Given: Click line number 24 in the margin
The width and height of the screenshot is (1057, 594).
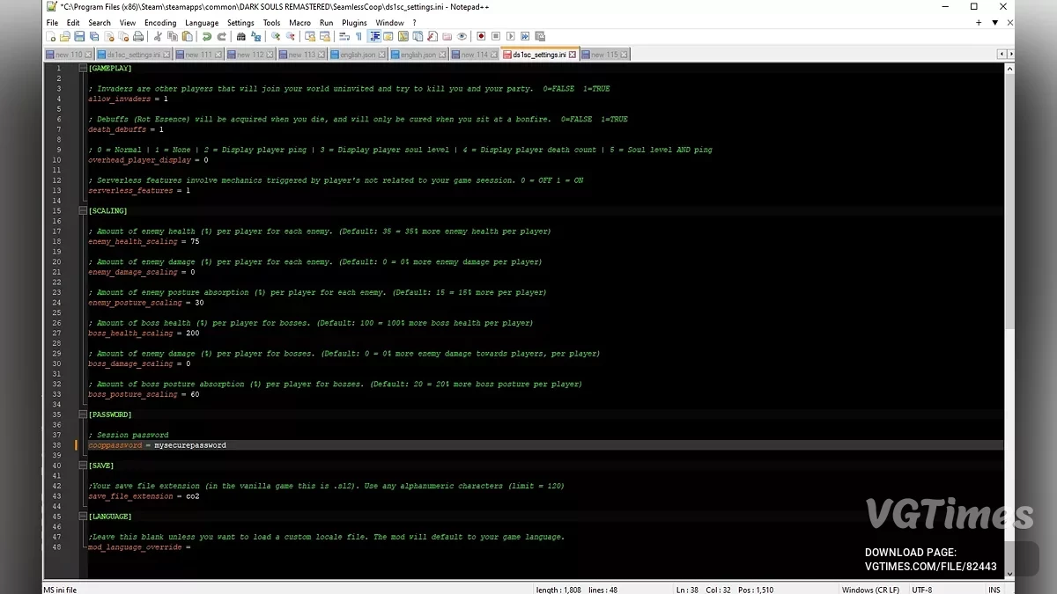Looking at the screenshot, I should (57, 303).
